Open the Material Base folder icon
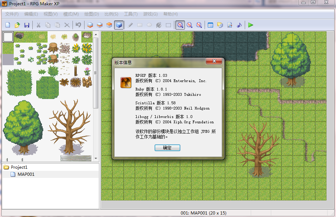Viewport: 336px width, 217px height. point(220,25)
